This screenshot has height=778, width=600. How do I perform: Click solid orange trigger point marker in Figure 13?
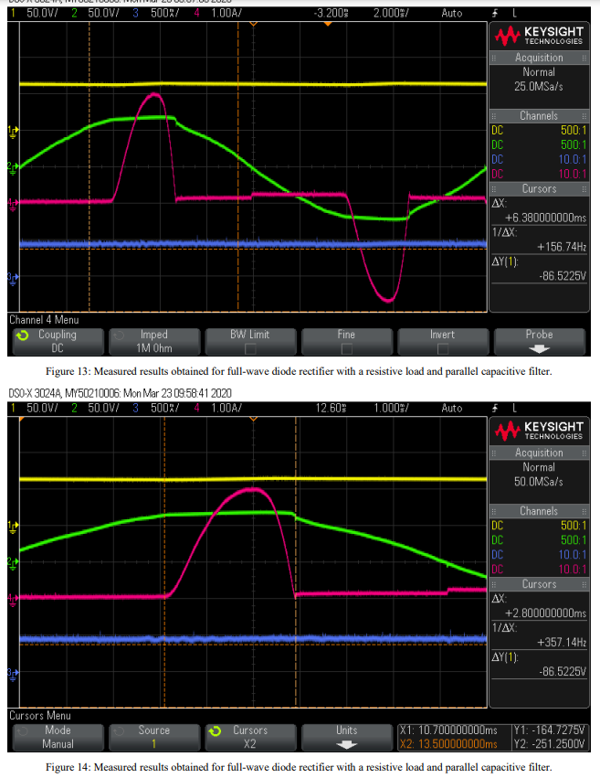click(x=328, y=24)
